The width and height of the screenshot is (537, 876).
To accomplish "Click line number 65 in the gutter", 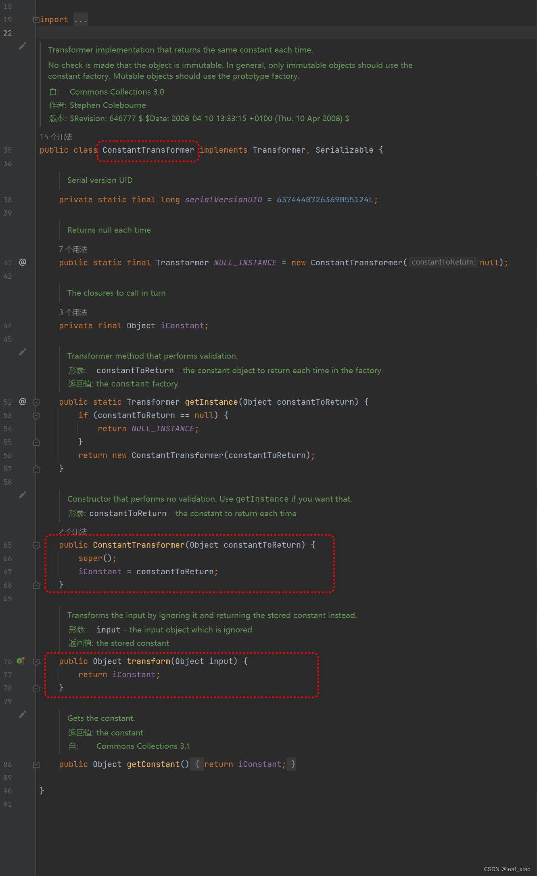I will [x=8, y=545].
